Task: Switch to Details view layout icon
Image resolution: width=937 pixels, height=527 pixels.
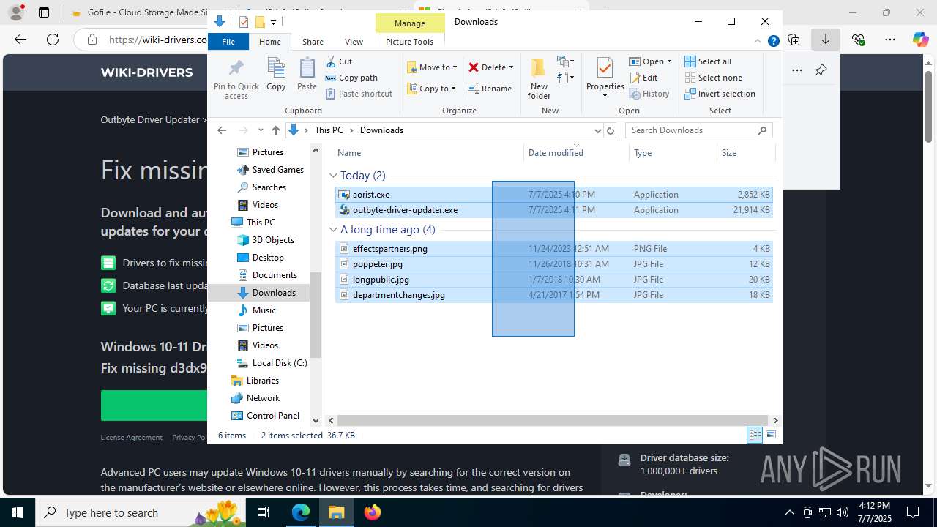Action: pos(755,436)
